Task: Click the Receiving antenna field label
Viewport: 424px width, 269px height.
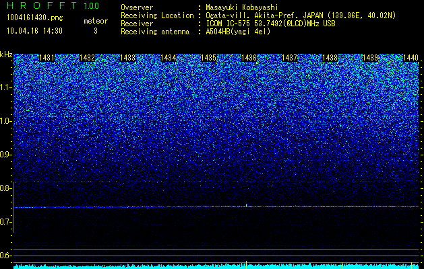Action: [155, 32]
